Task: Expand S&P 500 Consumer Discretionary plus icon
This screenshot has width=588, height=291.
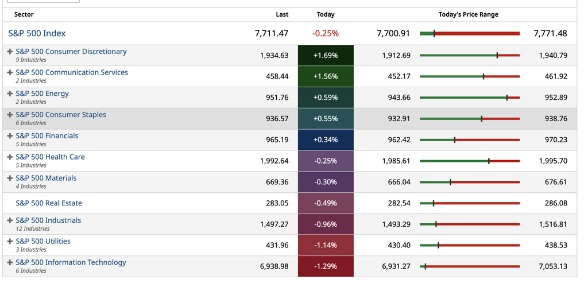Action: click(x=10, y=52)
